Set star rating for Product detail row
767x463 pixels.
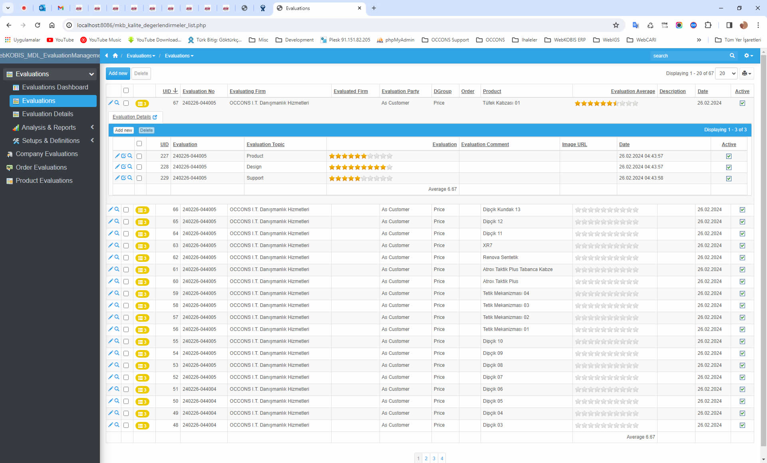pos(361,156)
